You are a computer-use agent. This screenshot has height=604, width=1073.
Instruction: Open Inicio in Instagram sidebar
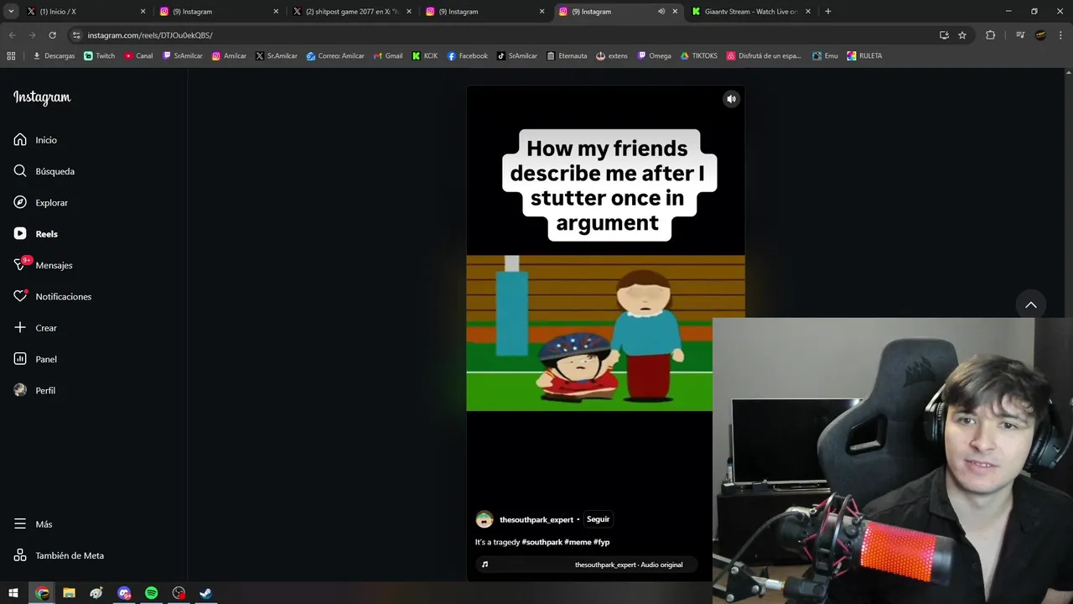pyautogui.click(x=35, y=140)
